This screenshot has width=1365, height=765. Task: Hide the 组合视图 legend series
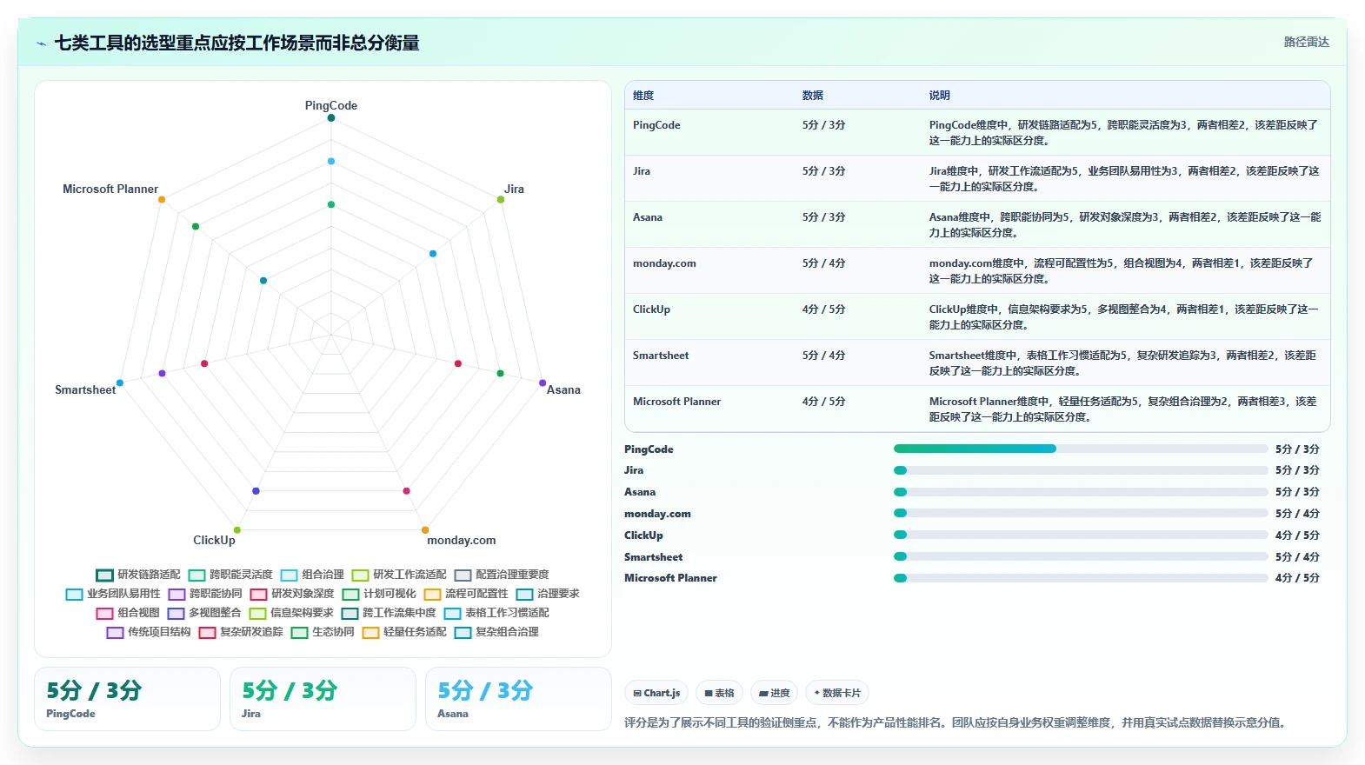(128, 613)
